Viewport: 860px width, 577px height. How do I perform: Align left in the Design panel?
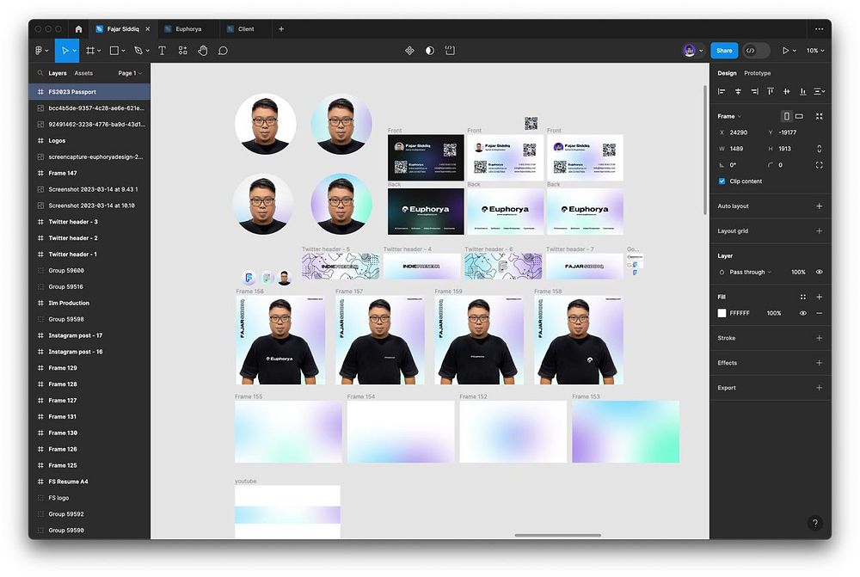click(722, 92)
